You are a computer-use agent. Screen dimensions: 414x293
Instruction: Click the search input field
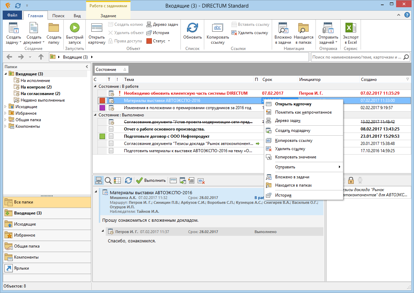pos(356,57)
